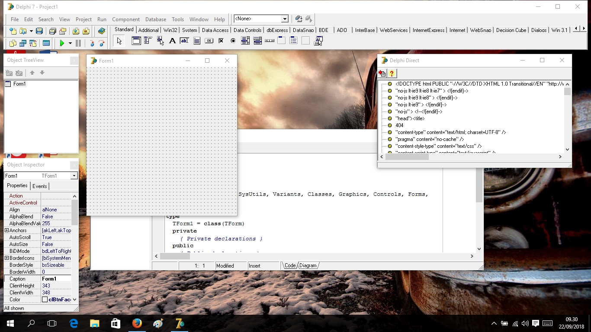The image size is (591, 332).
Task: Open the Diagram tab of code editor
Action: tap(308, 265)
